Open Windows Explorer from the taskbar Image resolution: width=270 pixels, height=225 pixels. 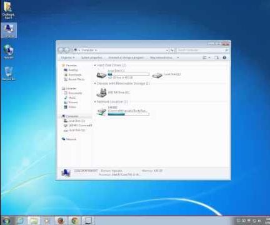point(34,221)
